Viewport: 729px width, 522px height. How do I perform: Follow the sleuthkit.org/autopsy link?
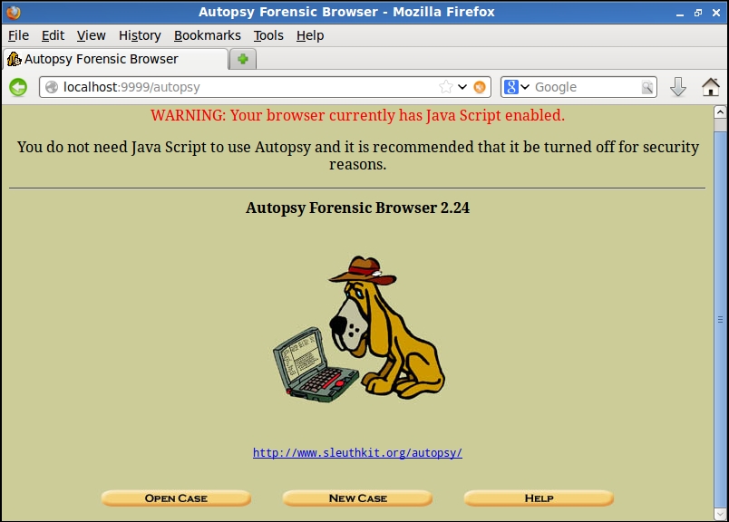[x=357, y=452]
